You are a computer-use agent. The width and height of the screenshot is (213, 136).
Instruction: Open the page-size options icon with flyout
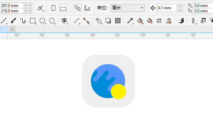pyautogui.click(x=40, y=8)
